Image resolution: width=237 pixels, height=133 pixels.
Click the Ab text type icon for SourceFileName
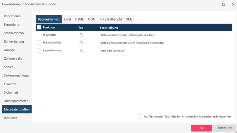(x=81, y=51)
